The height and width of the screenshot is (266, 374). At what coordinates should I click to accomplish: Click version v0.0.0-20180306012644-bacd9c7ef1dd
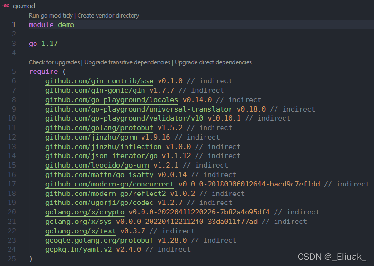point(249,184)
